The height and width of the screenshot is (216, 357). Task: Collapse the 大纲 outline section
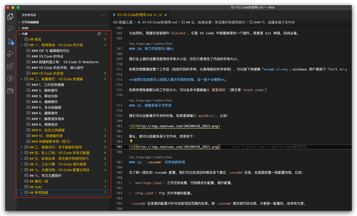tap(19, 34)
